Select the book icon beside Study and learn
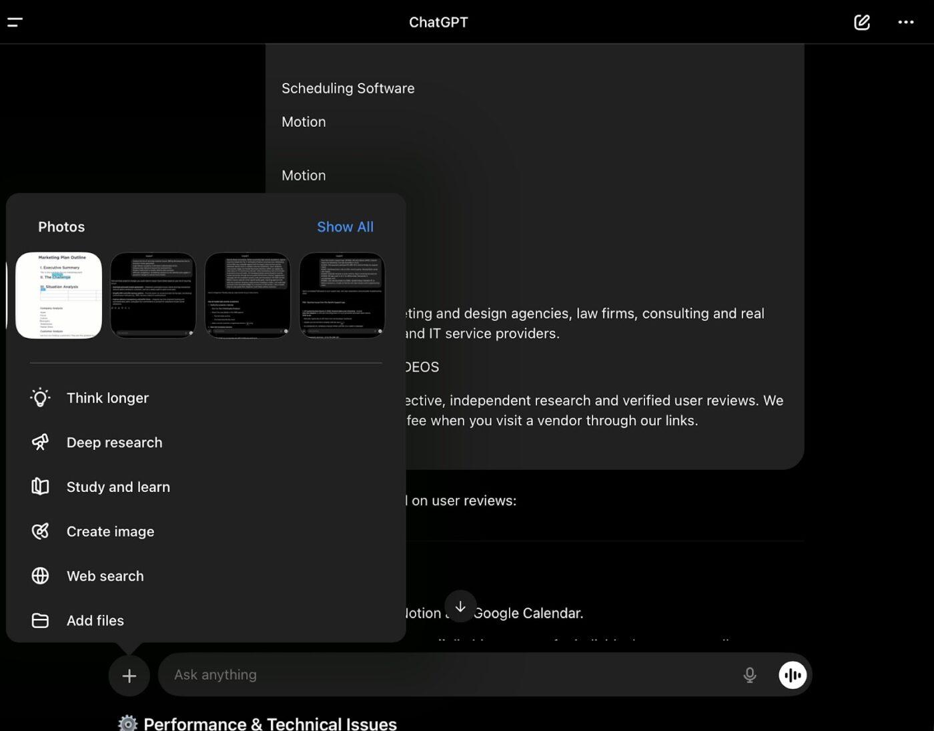 pos(40,487)
